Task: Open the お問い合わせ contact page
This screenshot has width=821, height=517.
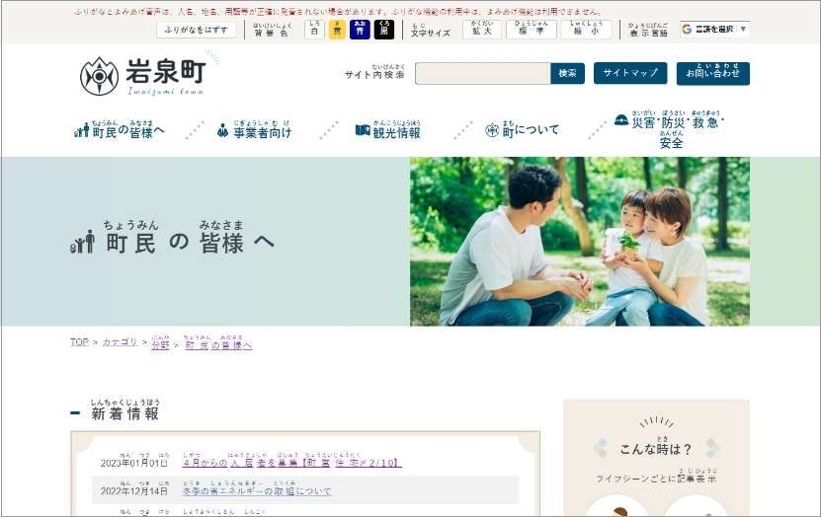Action: coord(712,74)
